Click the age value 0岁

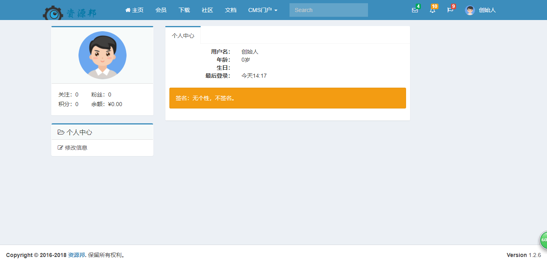pyautogui.click(x=246, y=60)
